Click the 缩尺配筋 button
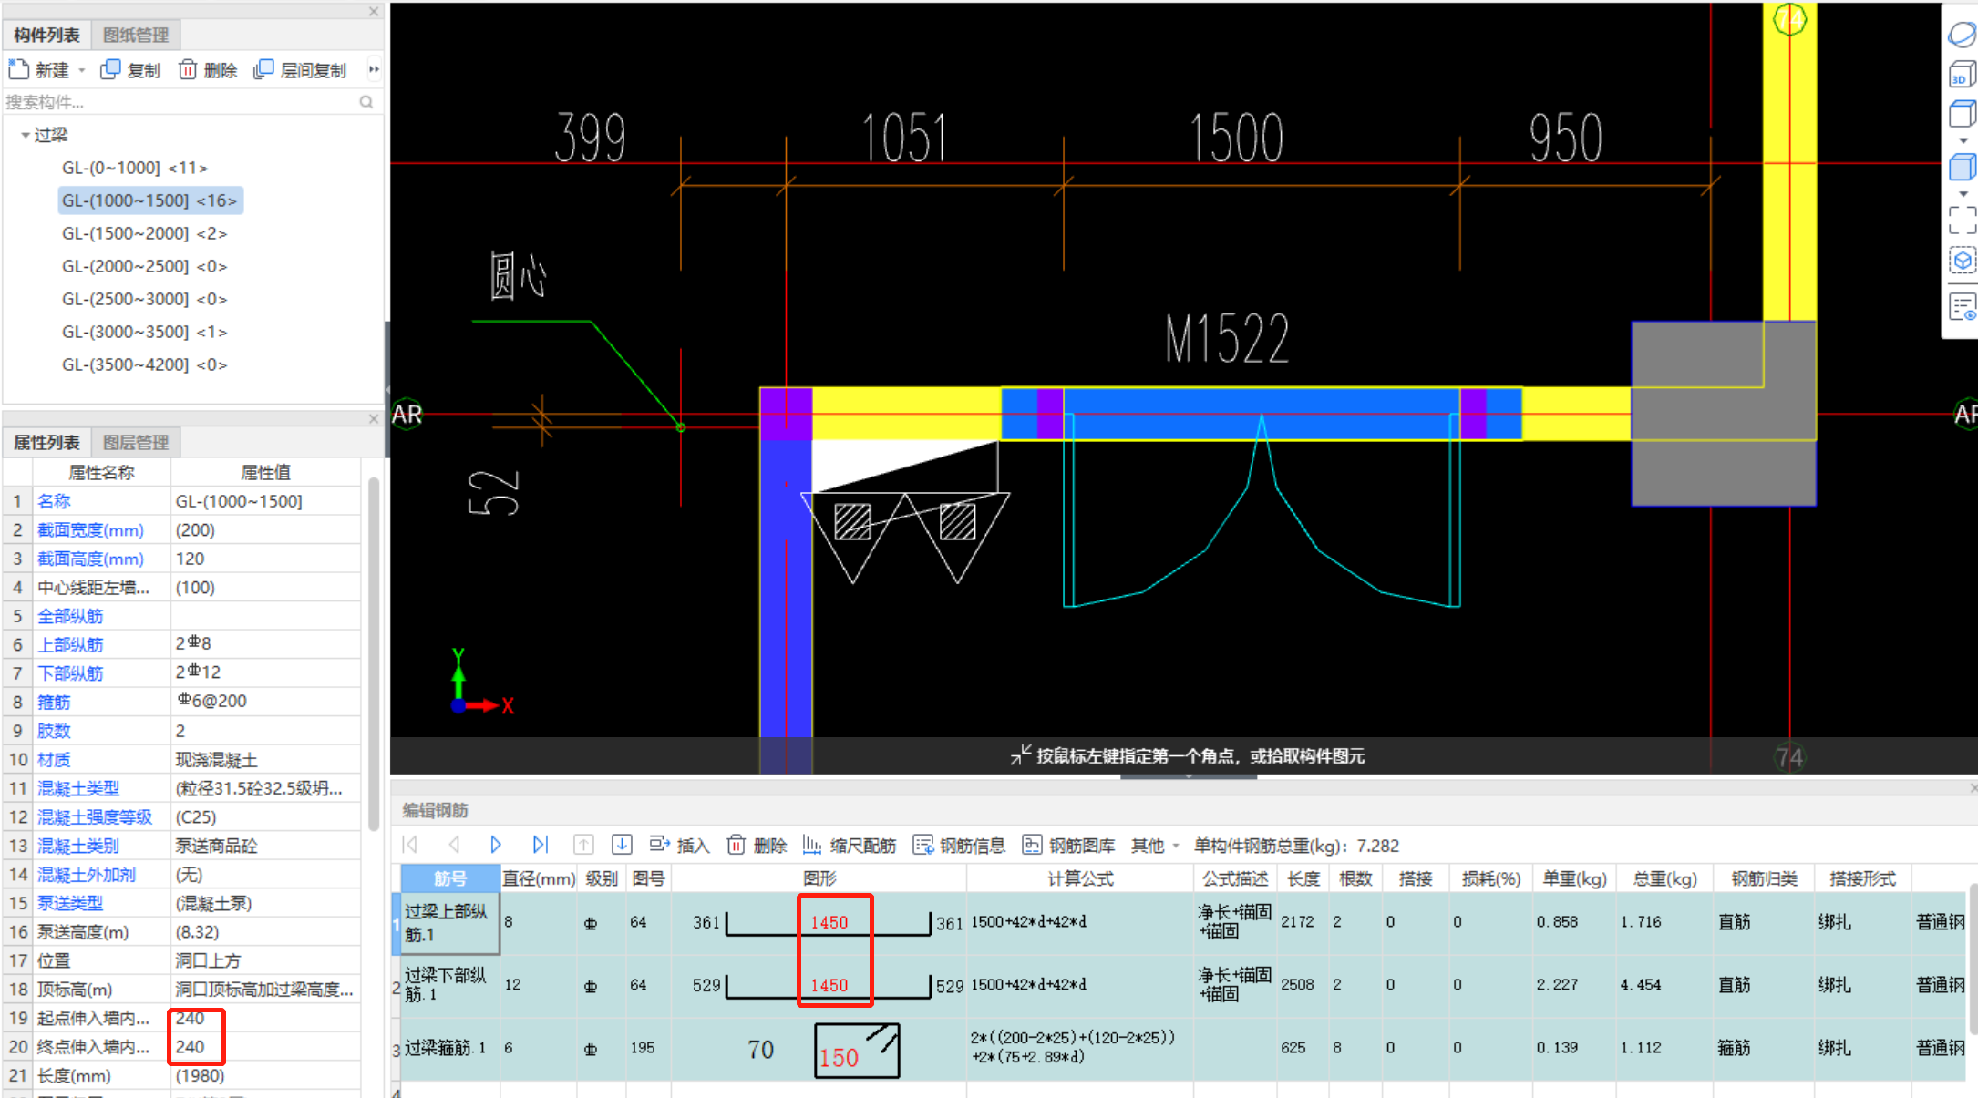 [x=850, y=845]
